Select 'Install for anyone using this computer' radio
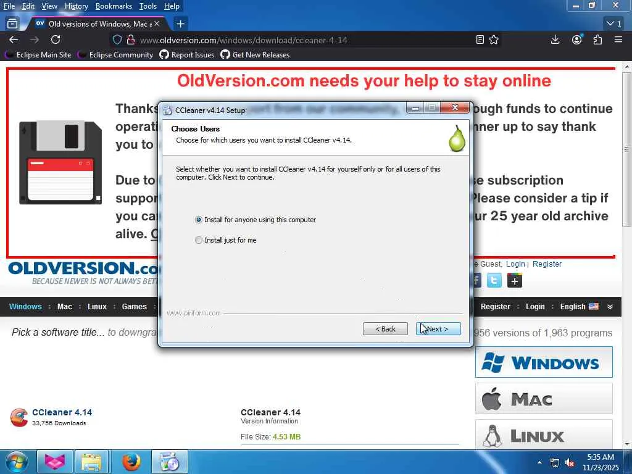632x474 pixels. (x=256, y=220)
